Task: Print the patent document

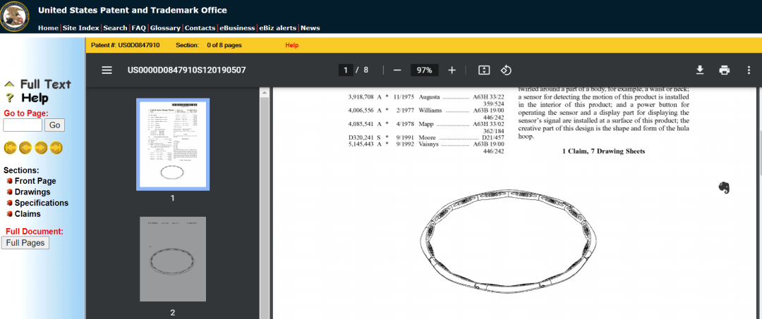Action: coord(725,70)
